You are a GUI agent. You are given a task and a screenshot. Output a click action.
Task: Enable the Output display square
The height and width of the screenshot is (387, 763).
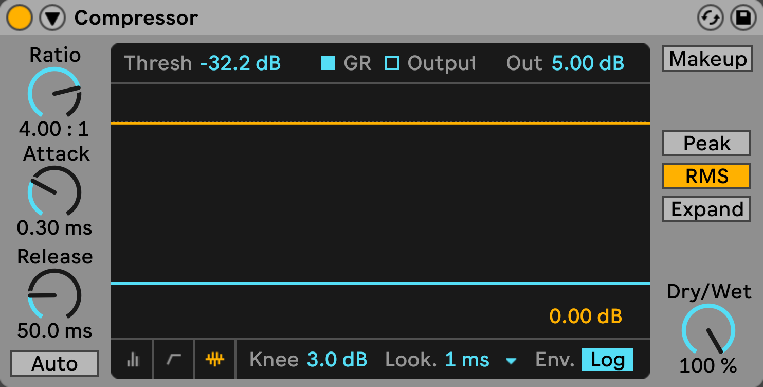tap(392, 63)
